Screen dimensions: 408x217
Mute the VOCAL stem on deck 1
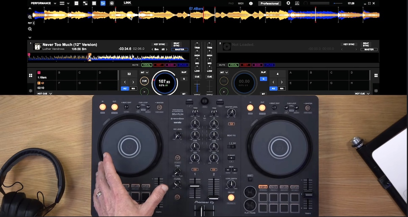coord(146,65)
